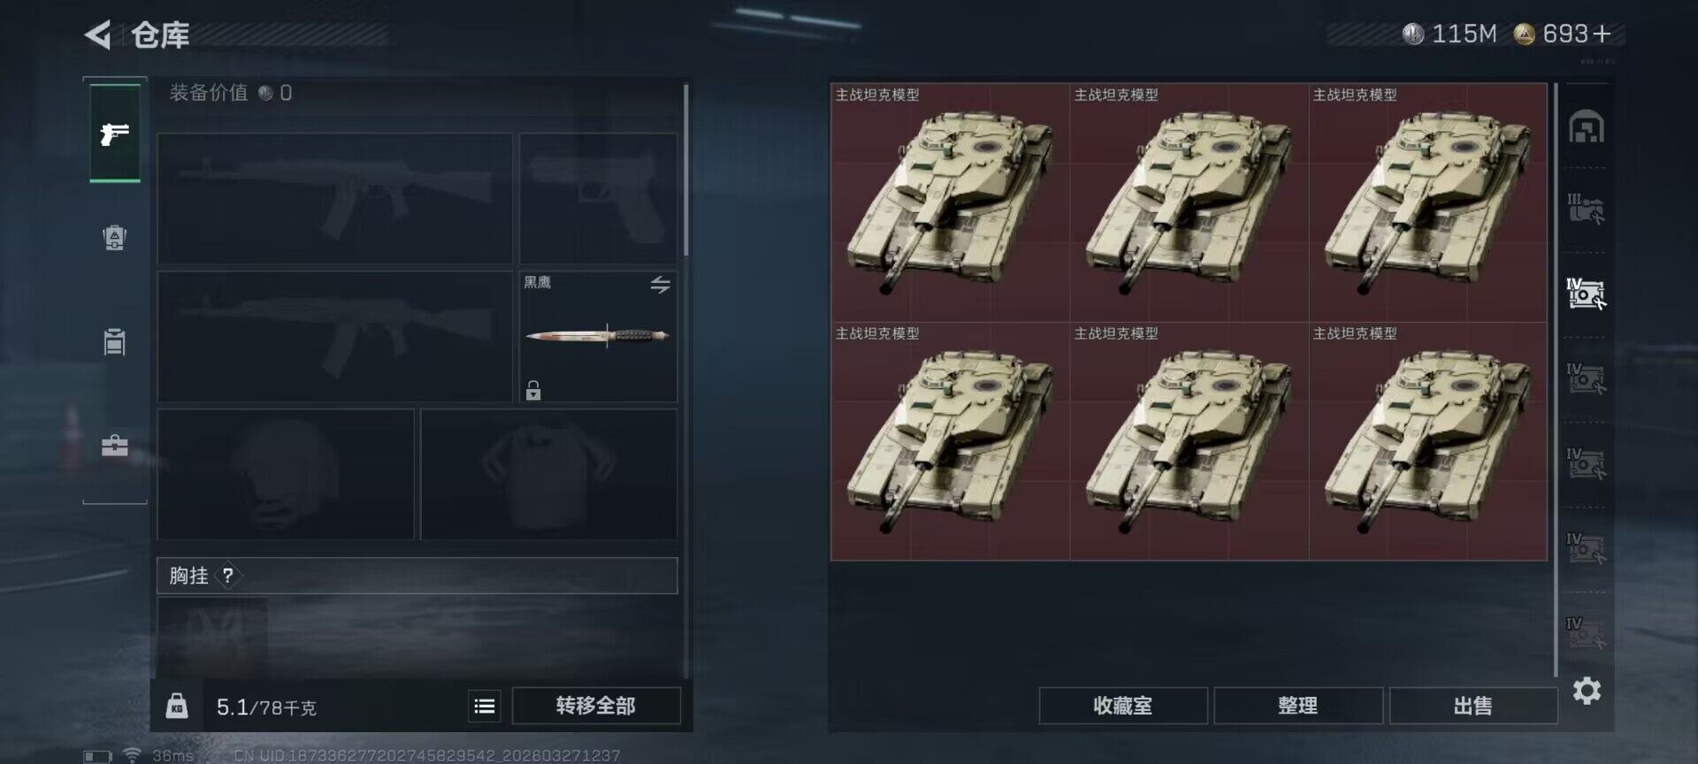Toggle the list view icon beside 转移全部
Image resolution: width=1698 pixels, height=764 pixels.
tap(485, 706)
